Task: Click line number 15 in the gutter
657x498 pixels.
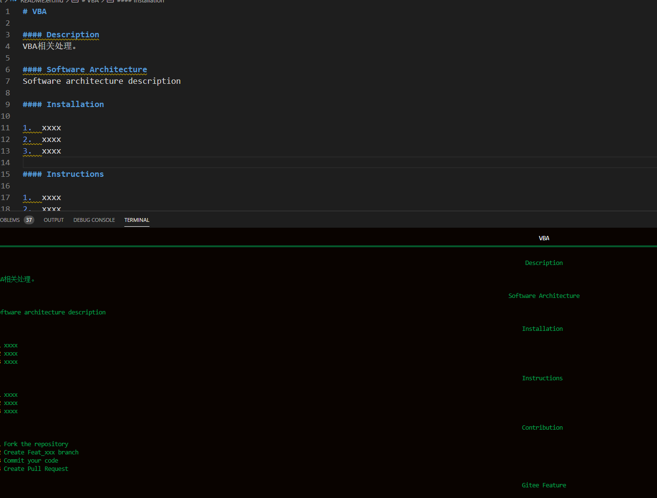Action: (5, 174)
